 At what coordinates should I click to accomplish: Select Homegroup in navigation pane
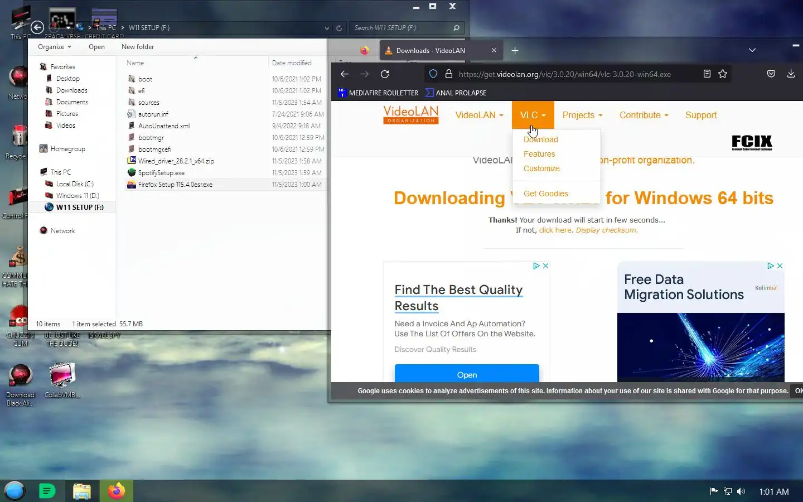tap(67, 149)
